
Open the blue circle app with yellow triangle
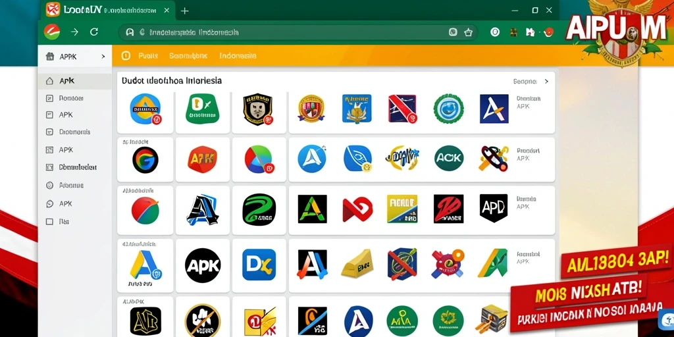(145, 109)
